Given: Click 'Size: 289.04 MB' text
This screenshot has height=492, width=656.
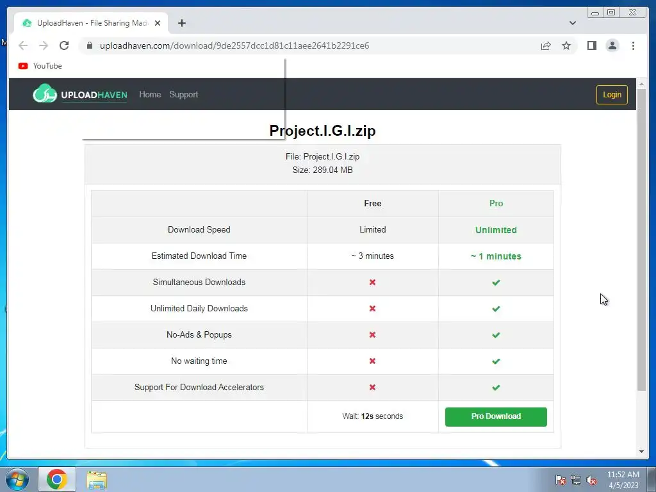Looking at the screenshot, I should [323, 170].
